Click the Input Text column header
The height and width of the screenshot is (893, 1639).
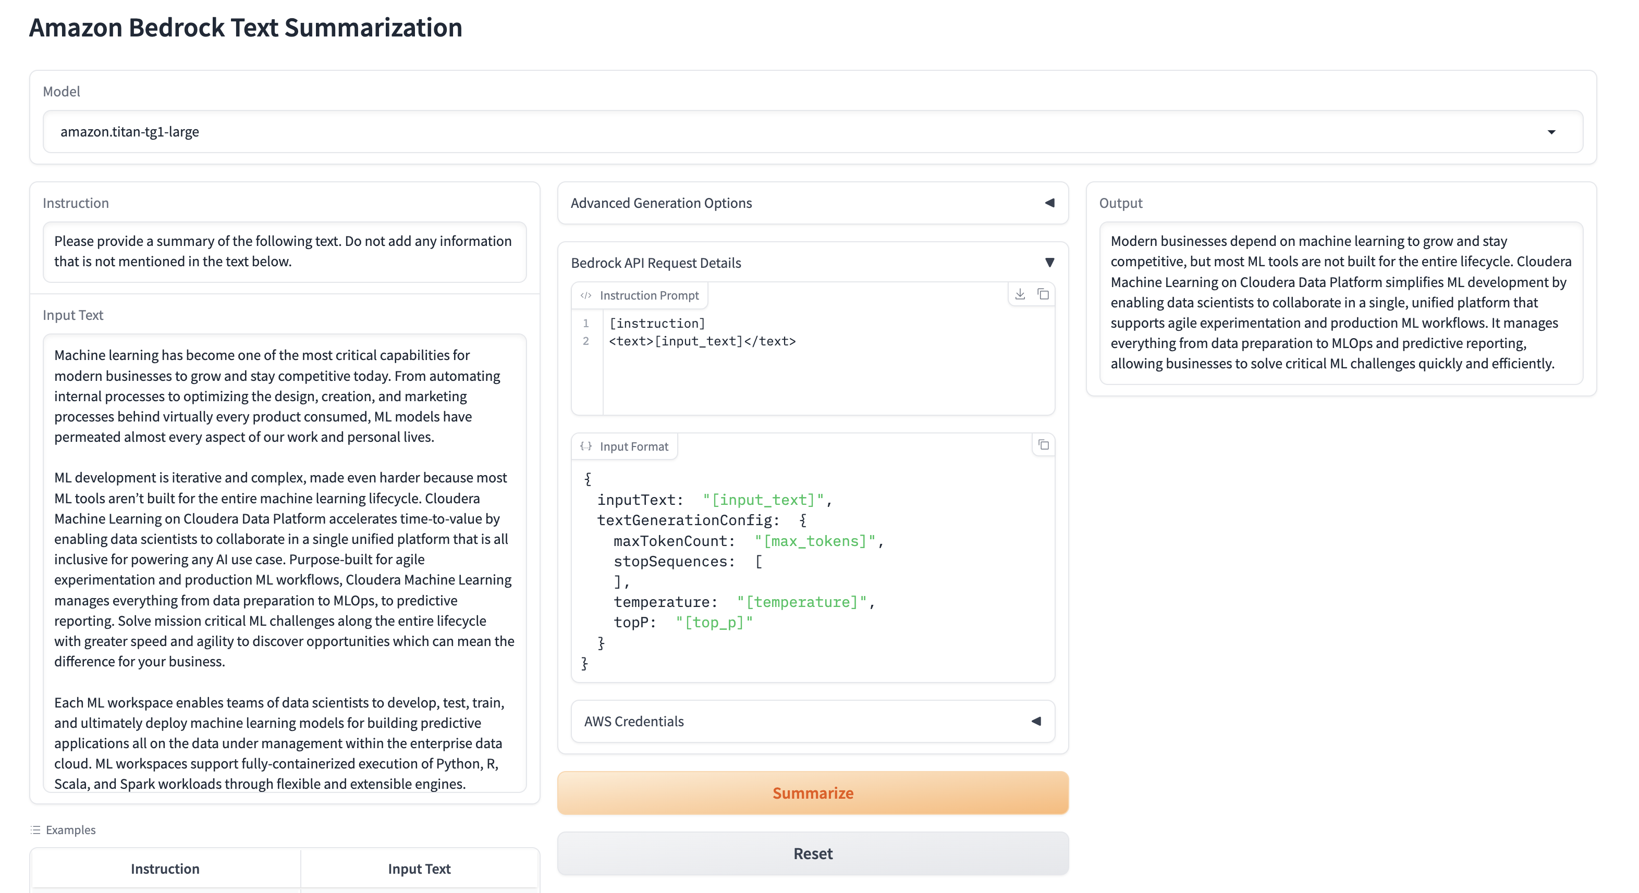click(419, 869)
